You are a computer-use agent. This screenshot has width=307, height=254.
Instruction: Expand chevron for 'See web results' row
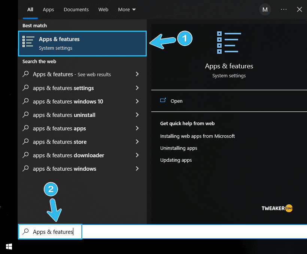point(137,74)
